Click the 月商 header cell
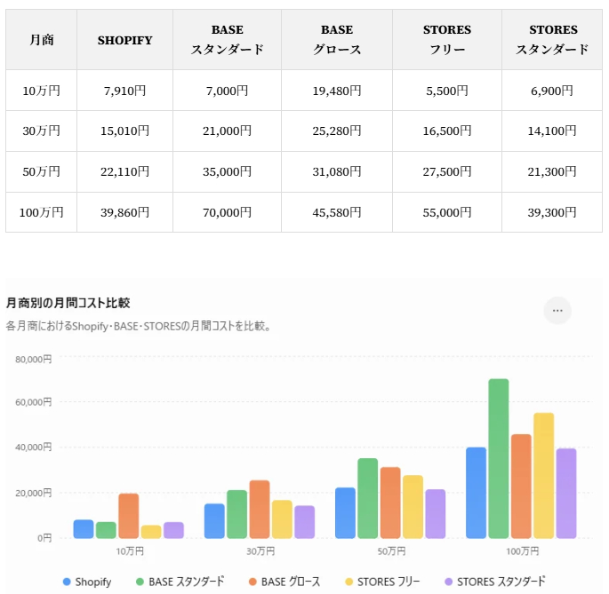Screen dimensions: 609x594 (x=41, y=40)
